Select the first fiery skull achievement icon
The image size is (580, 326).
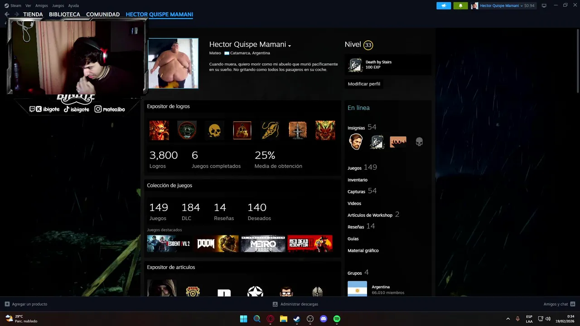click(x=159, y=130)
